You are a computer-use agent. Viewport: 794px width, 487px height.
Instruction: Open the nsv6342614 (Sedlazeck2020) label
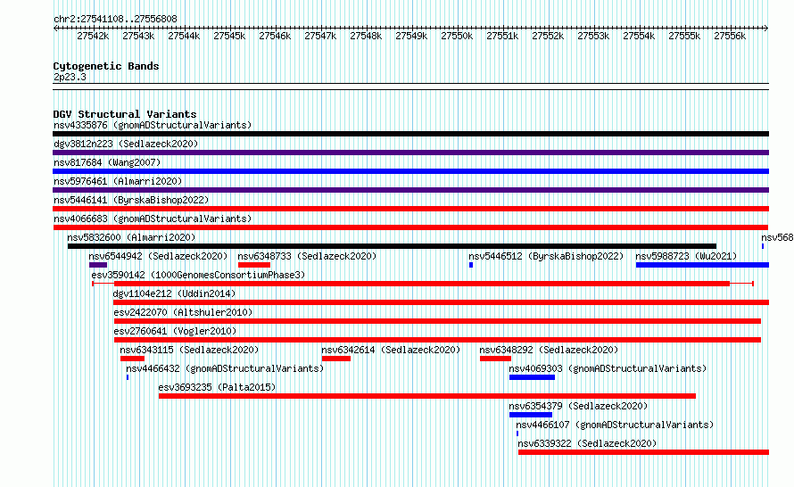click(x=391, y=350)
